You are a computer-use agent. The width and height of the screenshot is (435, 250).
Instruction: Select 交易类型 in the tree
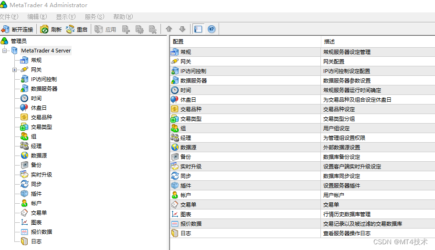(42, 127)
